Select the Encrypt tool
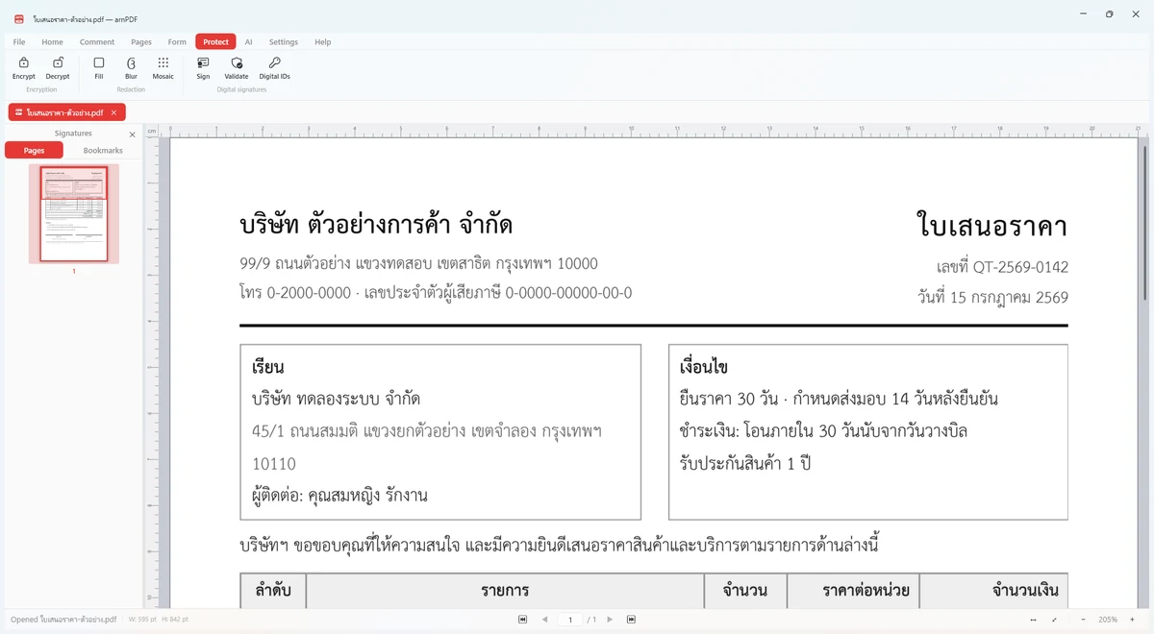The height and width of the screenshot is (634, 1154). tap(23, 67)
